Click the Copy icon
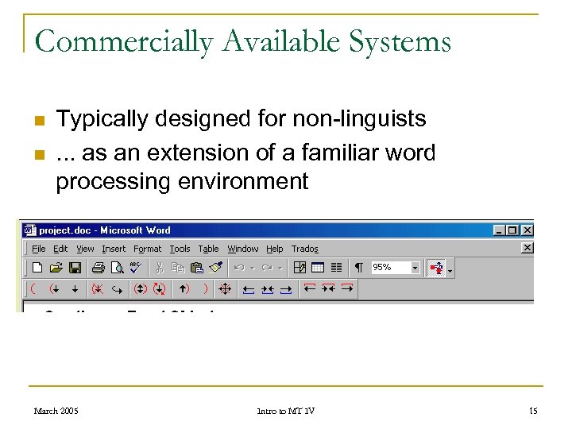This screenshot has width=572, height=429. click(178, 269)
